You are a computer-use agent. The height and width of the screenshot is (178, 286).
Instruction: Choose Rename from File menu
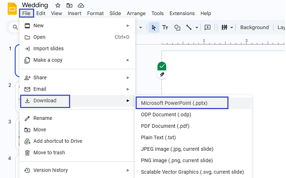click(x=77, y=118)
